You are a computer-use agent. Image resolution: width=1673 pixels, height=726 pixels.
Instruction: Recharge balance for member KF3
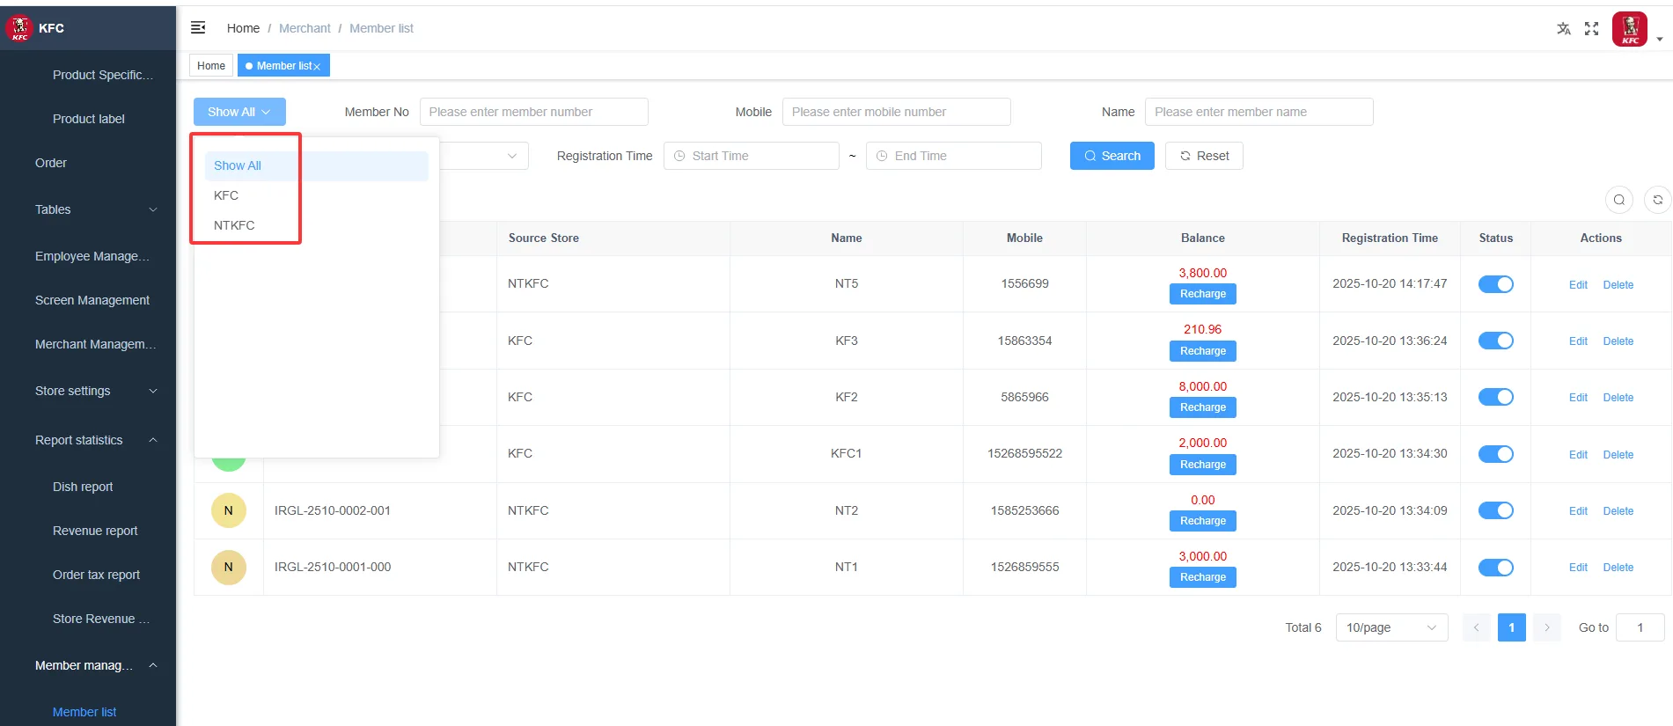click(x=1203, y=351)
